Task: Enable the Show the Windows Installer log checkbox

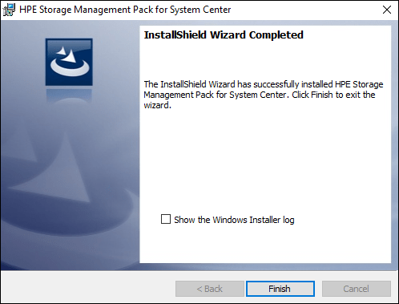Action: coord(166,219)
